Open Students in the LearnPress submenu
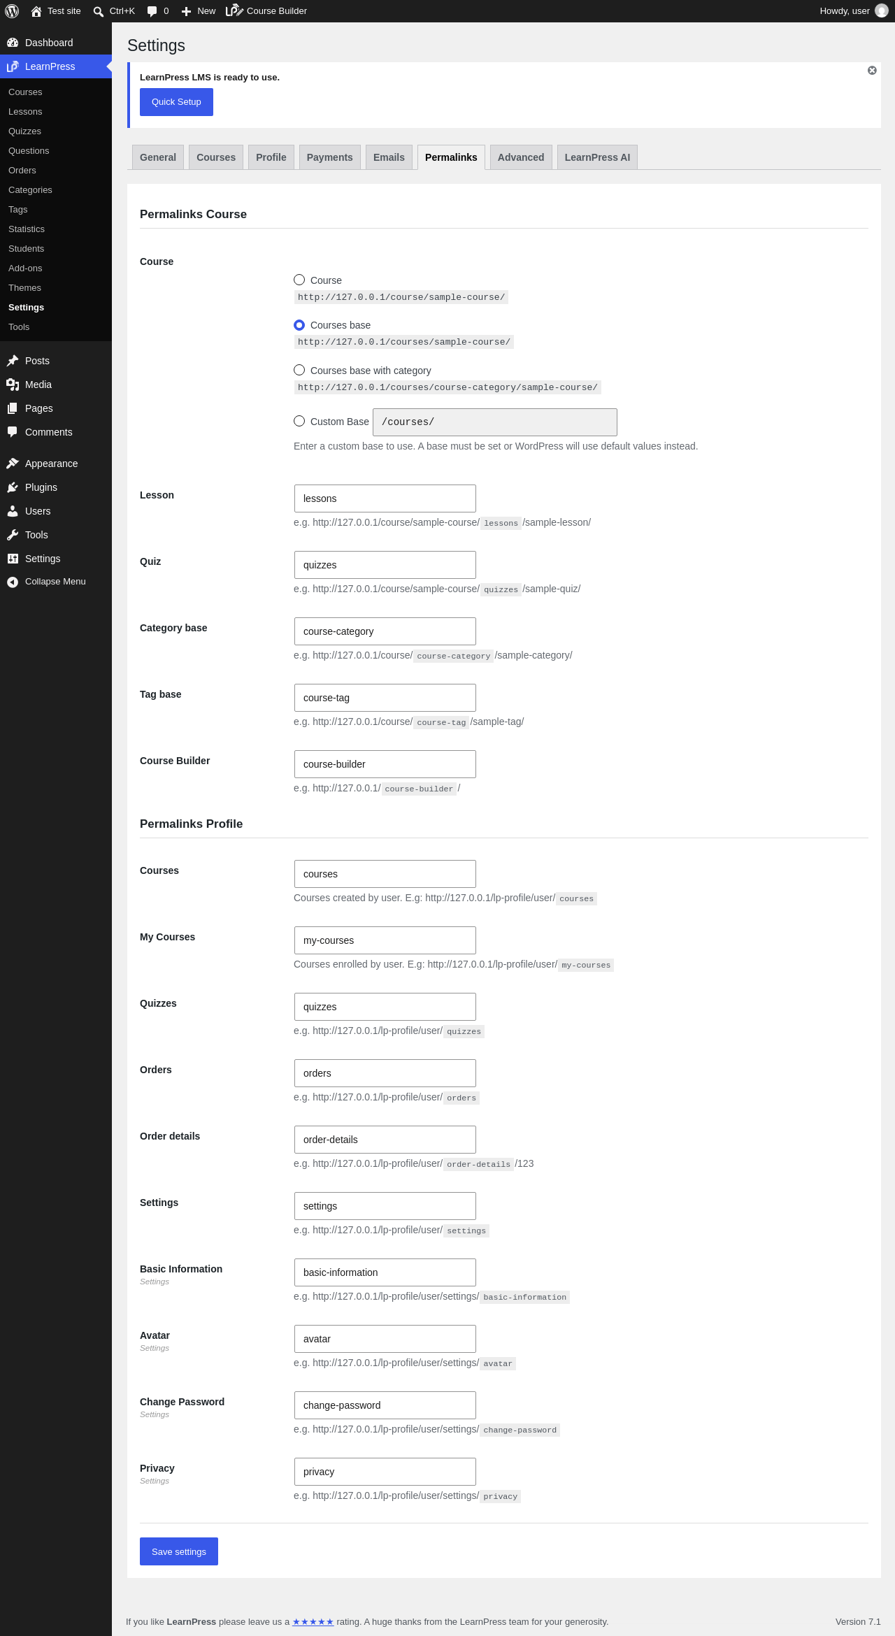Screen dimensions: 895x1636 pyautogui.click(x=26, y=249)
